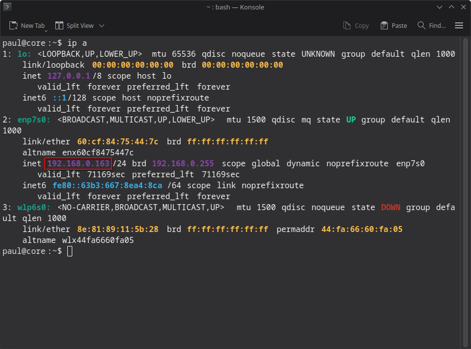
Task: Minimize the Konsole window
Action: click(440, 7)
